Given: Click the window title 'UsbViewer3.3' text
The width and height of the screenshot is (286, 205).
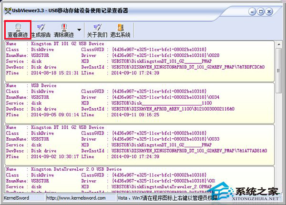Looking at the screenshot, I should pyautogui.click(x=28, y=10).
